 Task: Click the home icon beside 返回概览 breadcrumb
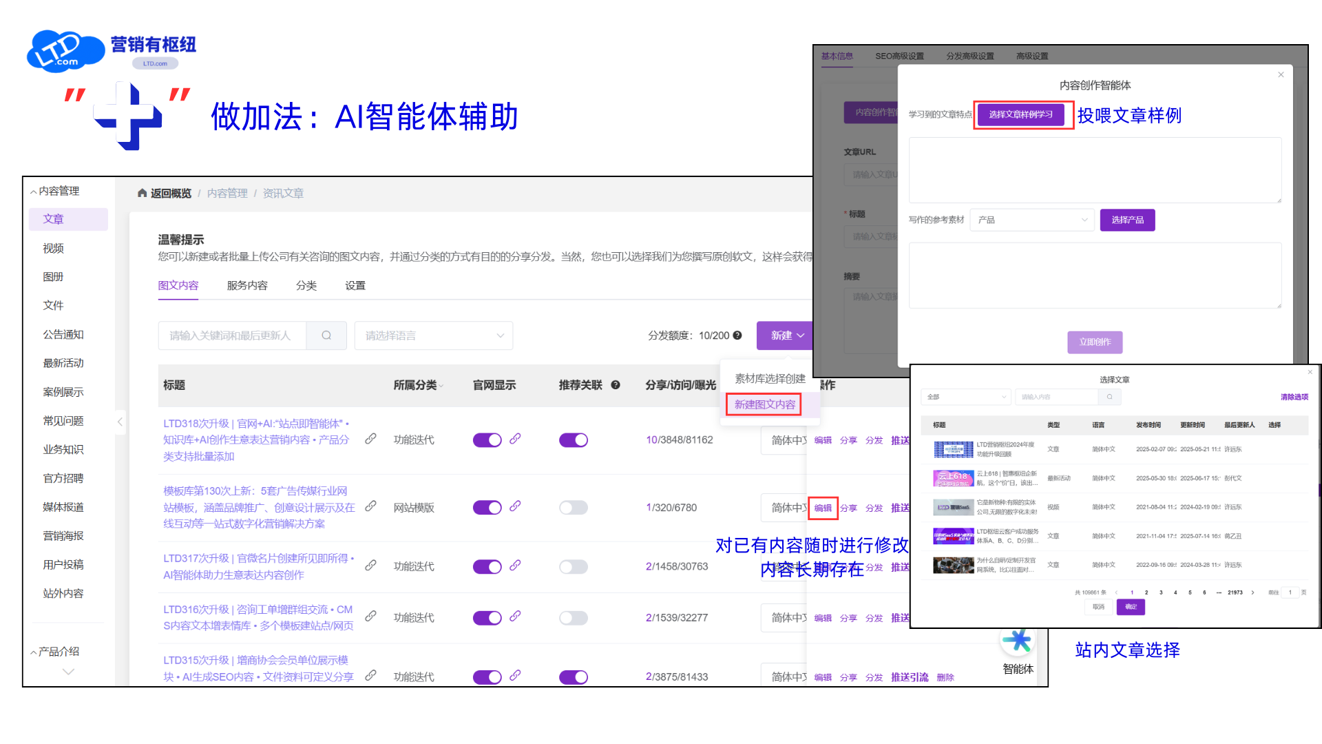tap(143, 193)
